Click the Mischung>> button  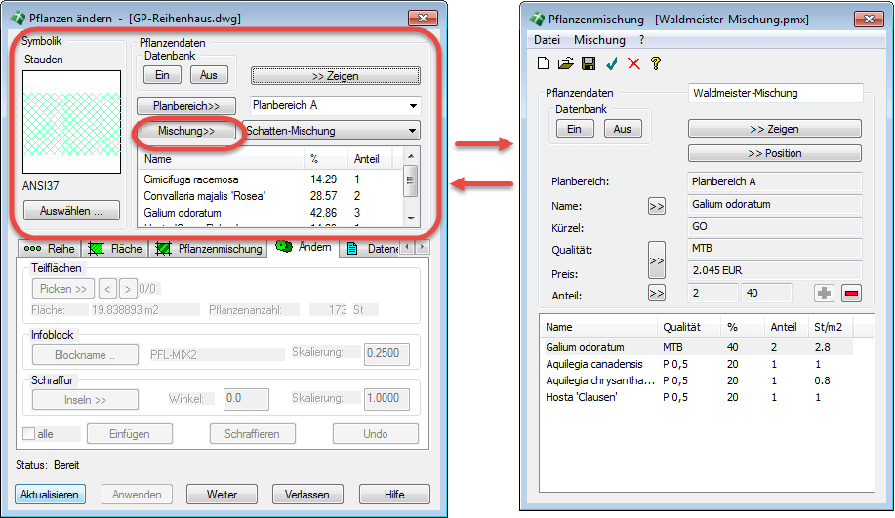(x=185, y=131)
